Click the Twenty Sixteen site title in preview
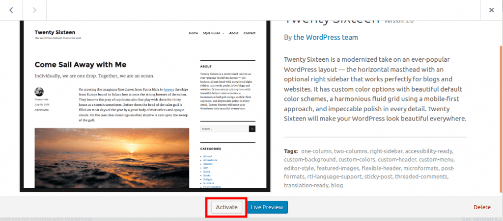The width and height of the screenshot is (503, 221). [48, 32]
